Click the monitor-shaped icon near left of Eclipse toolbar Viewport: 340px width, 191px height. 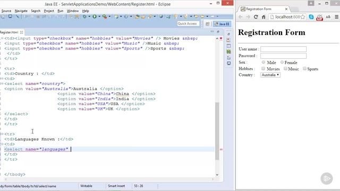10,16
